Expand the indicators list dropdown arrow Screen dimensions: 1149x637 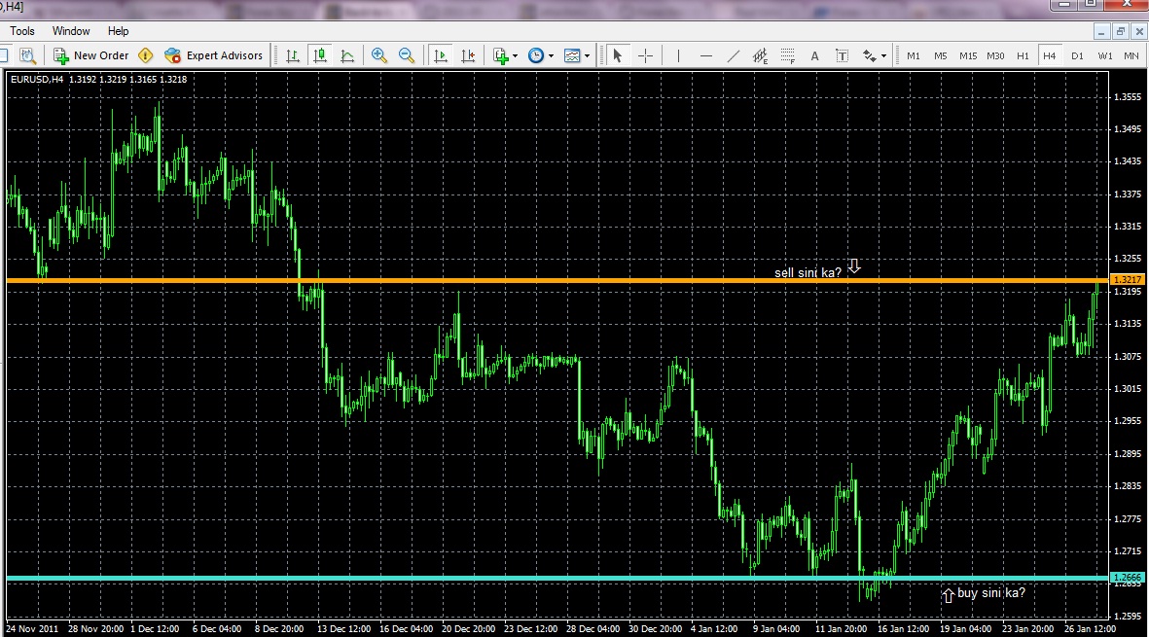pos(515,56)
